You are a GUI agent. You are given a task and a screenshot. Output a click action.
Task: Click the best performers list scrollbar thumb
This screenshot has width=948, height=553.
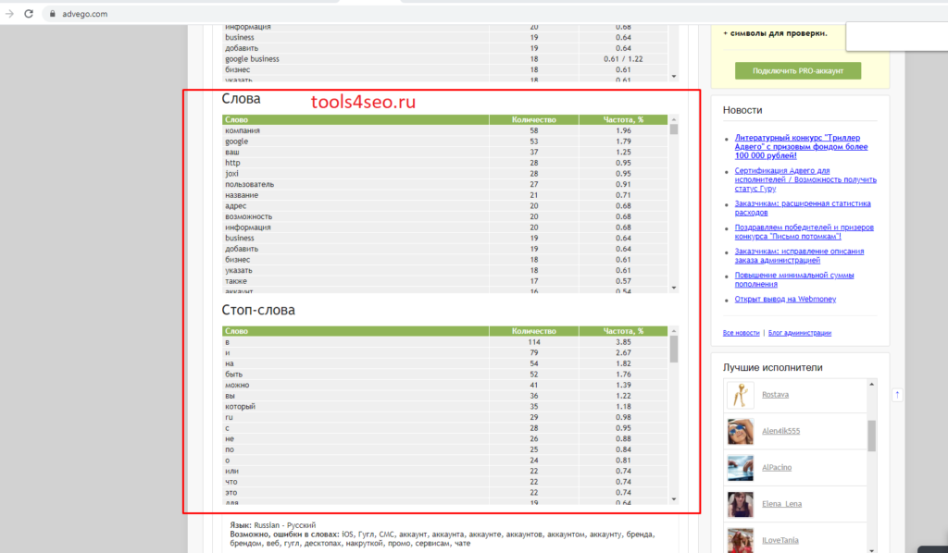pyautogui.click(x=871, y=436)
